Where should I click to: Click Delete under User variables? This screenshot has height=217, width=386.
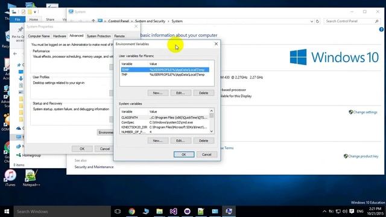204,93
